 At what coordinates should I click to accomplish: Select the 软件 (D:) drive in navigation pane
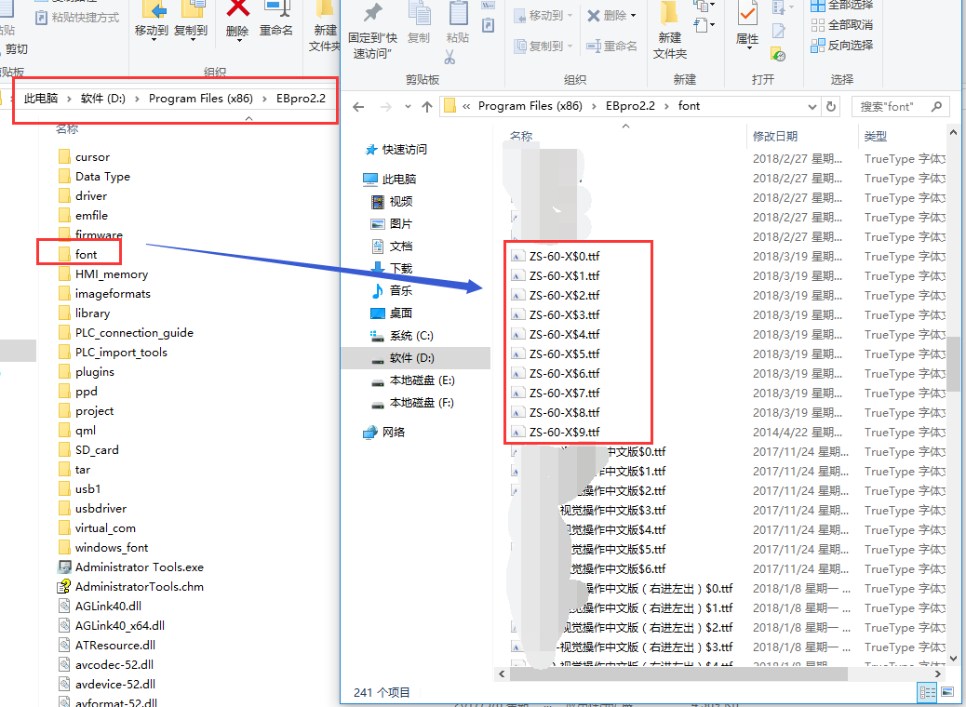411,358
